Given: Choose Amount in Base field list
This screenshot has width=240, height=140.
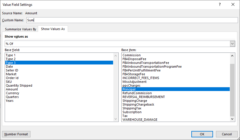Looking at the screenshot, I should 59,89.
